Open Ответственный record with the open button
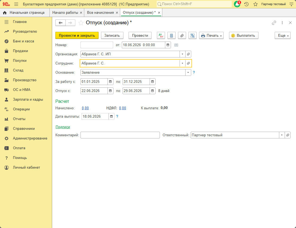 [288, 135]
